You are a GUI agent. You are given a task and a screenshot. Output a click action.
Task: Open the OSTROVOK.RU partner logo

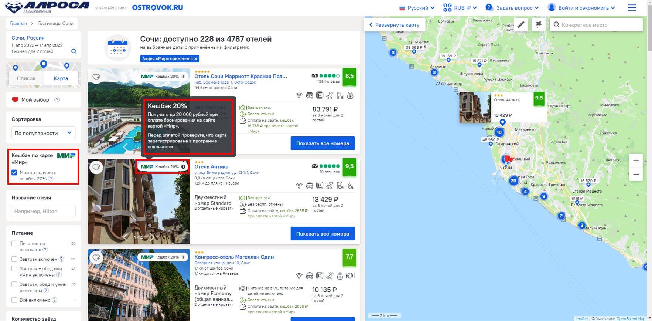click(157, 7)
